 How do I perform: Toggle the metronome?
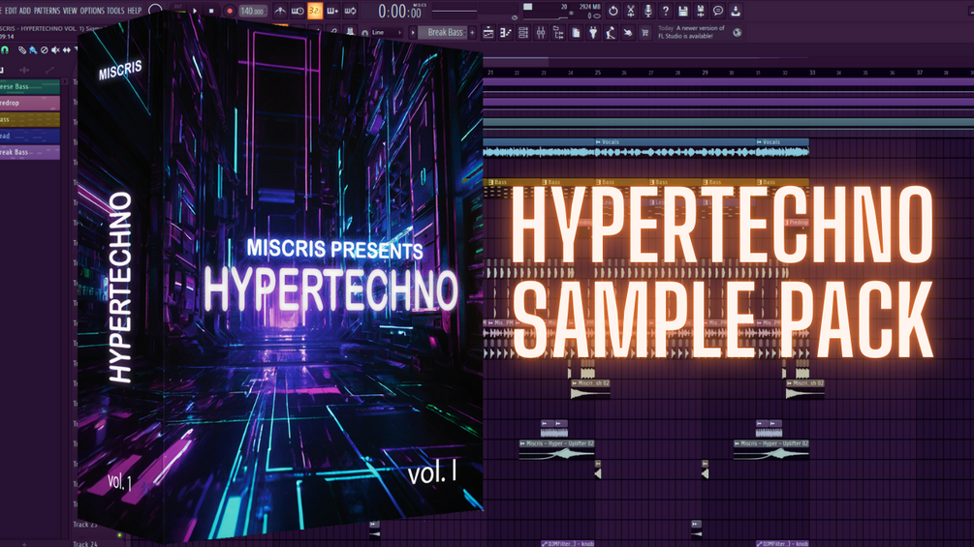280,11
